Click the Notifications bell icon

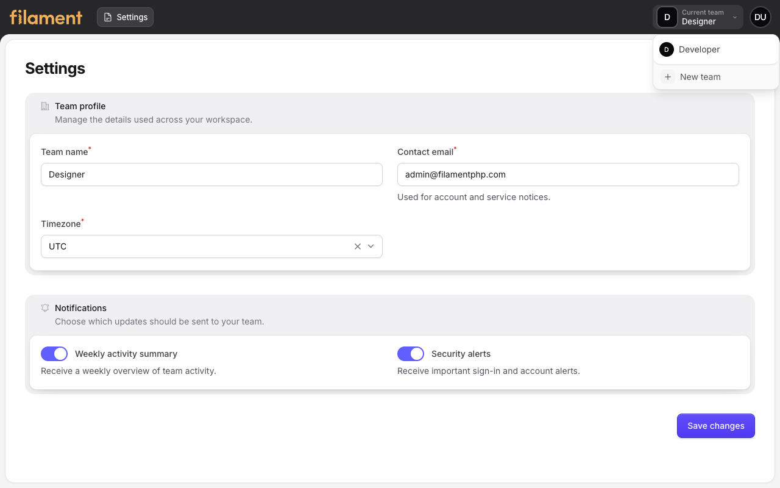45,308
